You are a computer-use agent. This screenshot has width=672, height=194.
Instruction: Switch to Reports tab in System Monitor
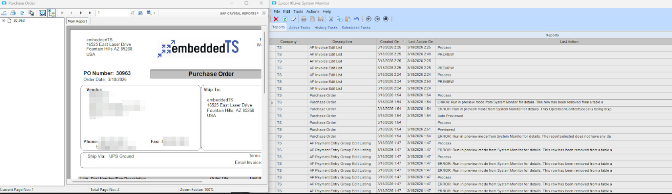tap(278, 27)
